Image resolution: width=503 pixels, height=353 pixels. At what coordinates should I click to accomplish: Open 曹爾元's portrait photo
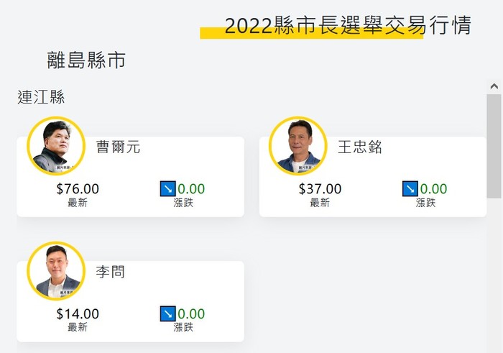pos(56,146)
